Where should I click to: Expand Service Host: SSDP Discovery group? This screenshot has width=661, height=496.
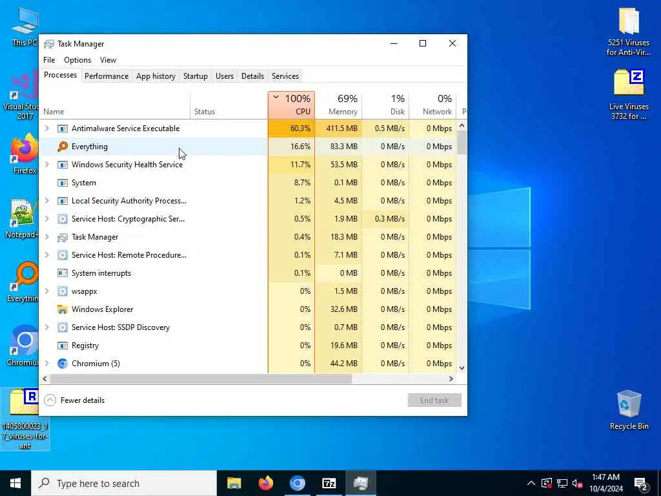tap(47, 327)
